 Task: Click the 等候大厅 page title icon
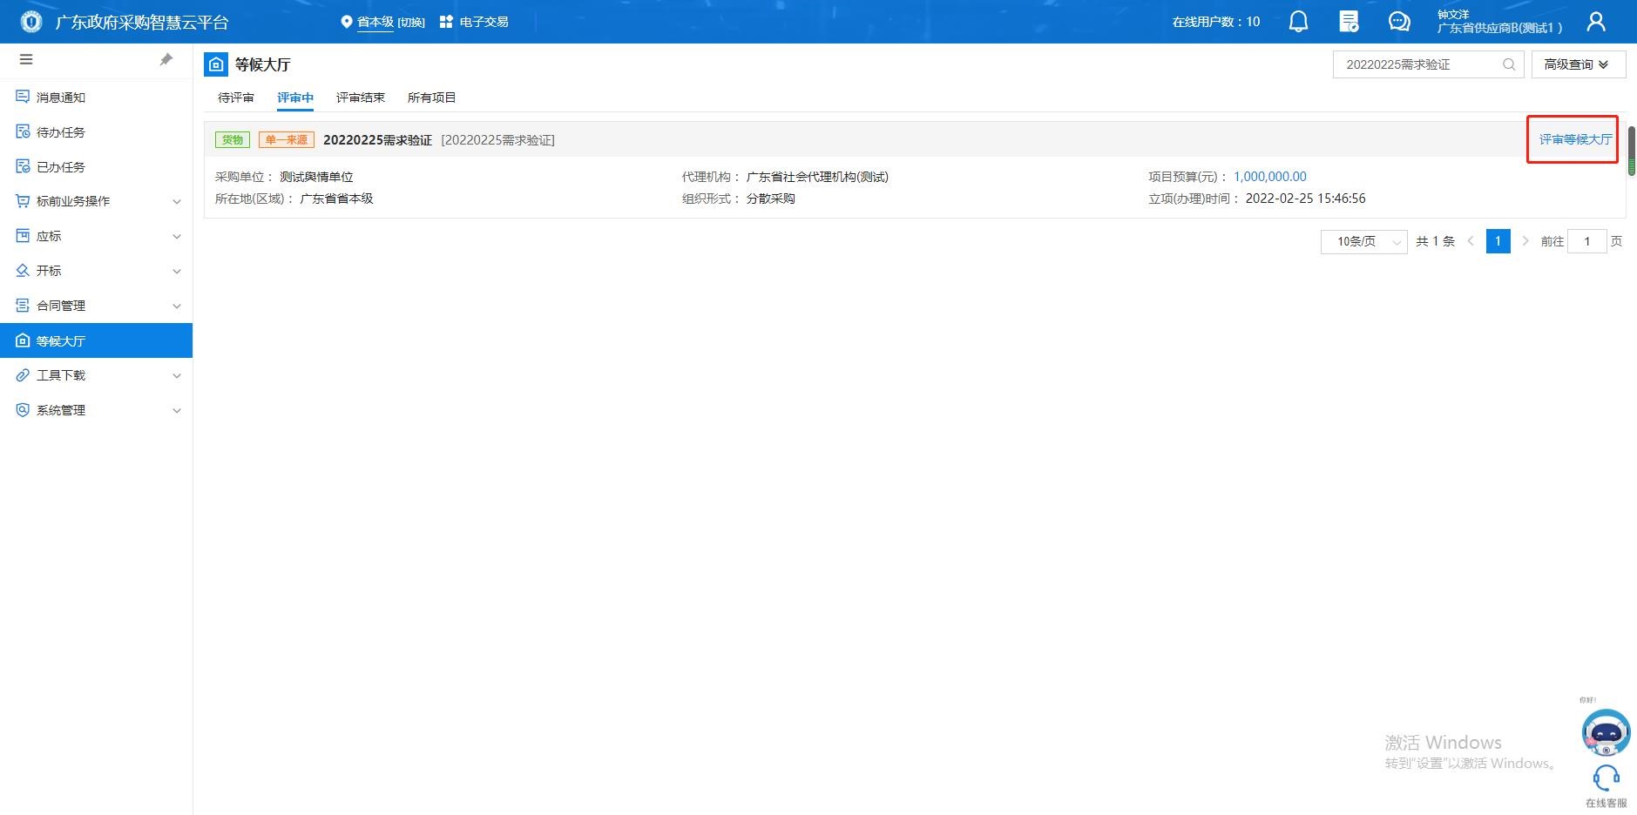point(216,64)
